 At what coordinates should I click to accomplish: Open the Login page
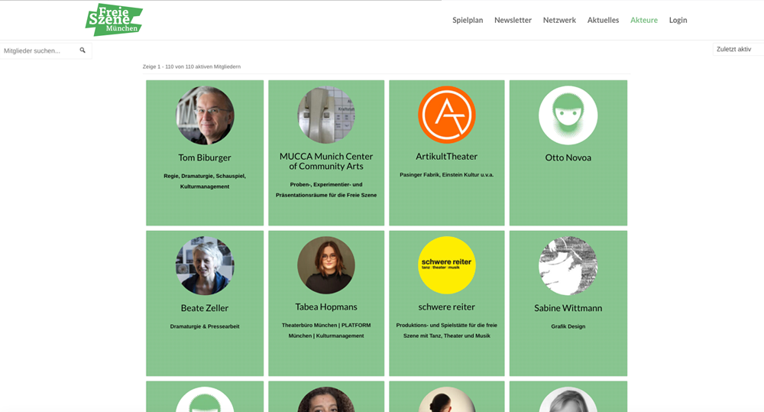(x=678, y=20)
